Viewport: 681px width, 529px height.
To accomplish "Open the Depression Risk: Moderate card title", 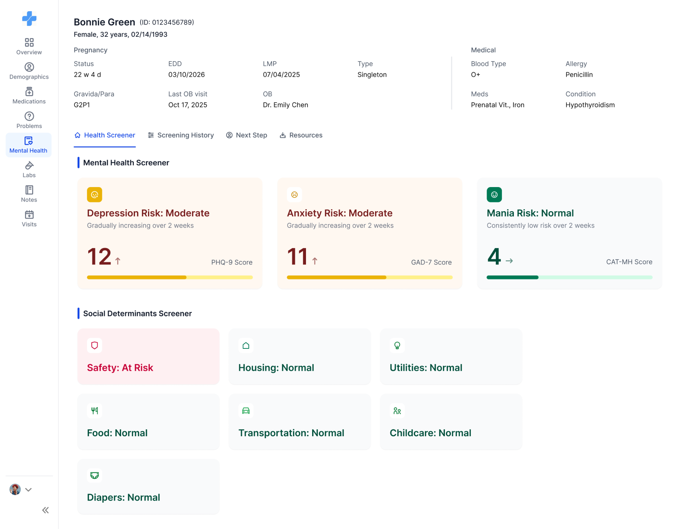I will (x=148, y=213).
